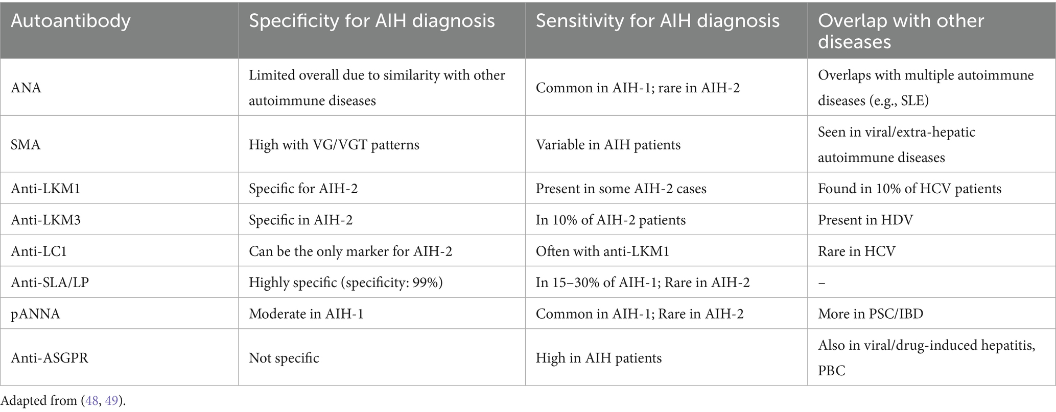This screenshot has height=412, width=1056.
Task: Click the 'High with VG/VGT patterns' cell
Action: (x=334, y=145)
